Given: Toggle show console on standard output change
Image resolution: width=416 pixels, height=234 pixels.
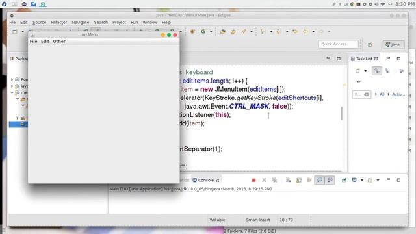Looking at the screenshot, I should pyautogui.click(x=319, y=180).
